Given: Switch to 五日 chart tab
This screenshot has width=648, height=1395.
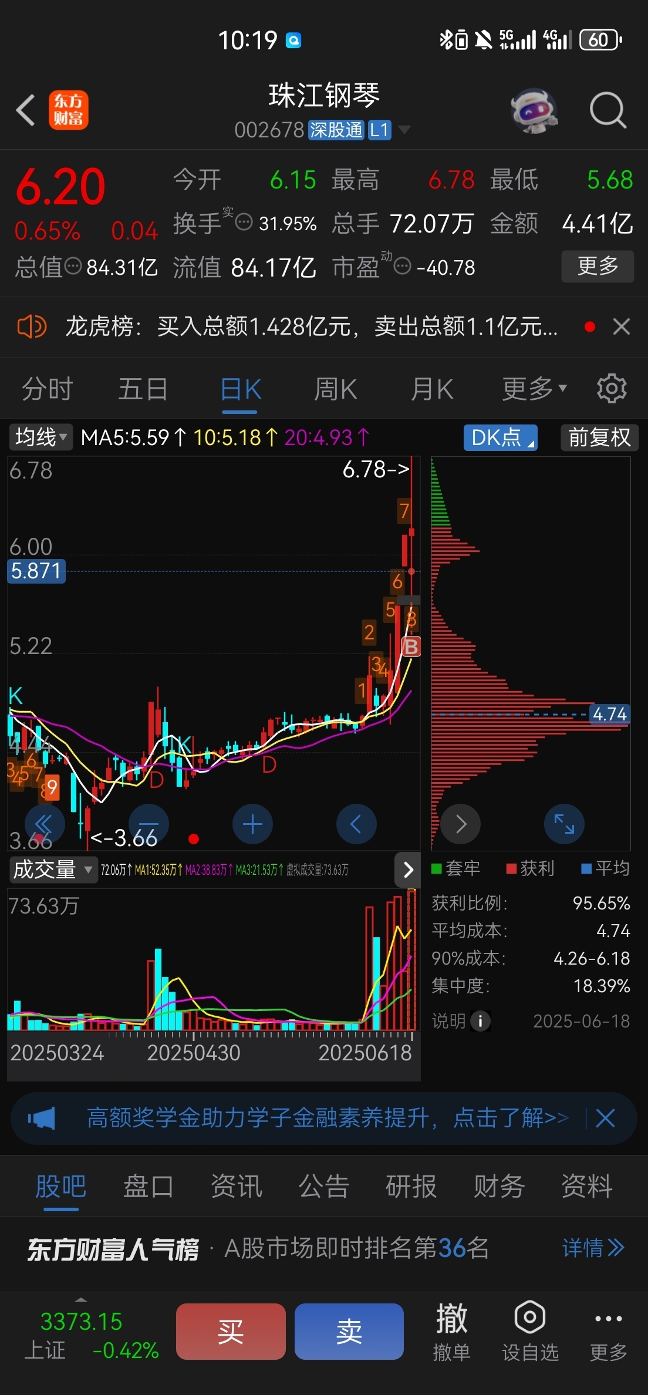Looking at the screenshot, I should [x=143, y=389].
